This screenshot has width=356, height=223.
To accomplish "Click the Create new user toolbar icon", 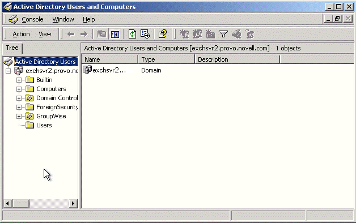I will [184, 34].
